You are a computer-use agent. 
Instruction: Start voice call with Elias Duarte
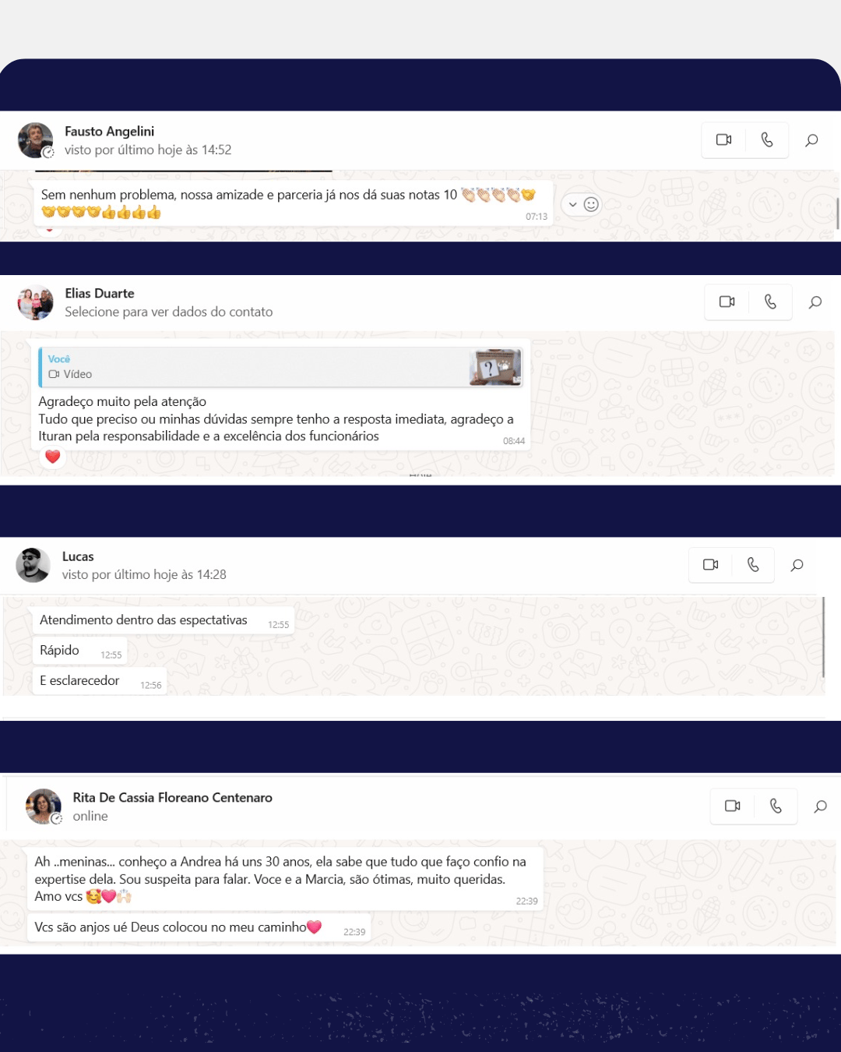pyautogui.click(x=770, y=302)
